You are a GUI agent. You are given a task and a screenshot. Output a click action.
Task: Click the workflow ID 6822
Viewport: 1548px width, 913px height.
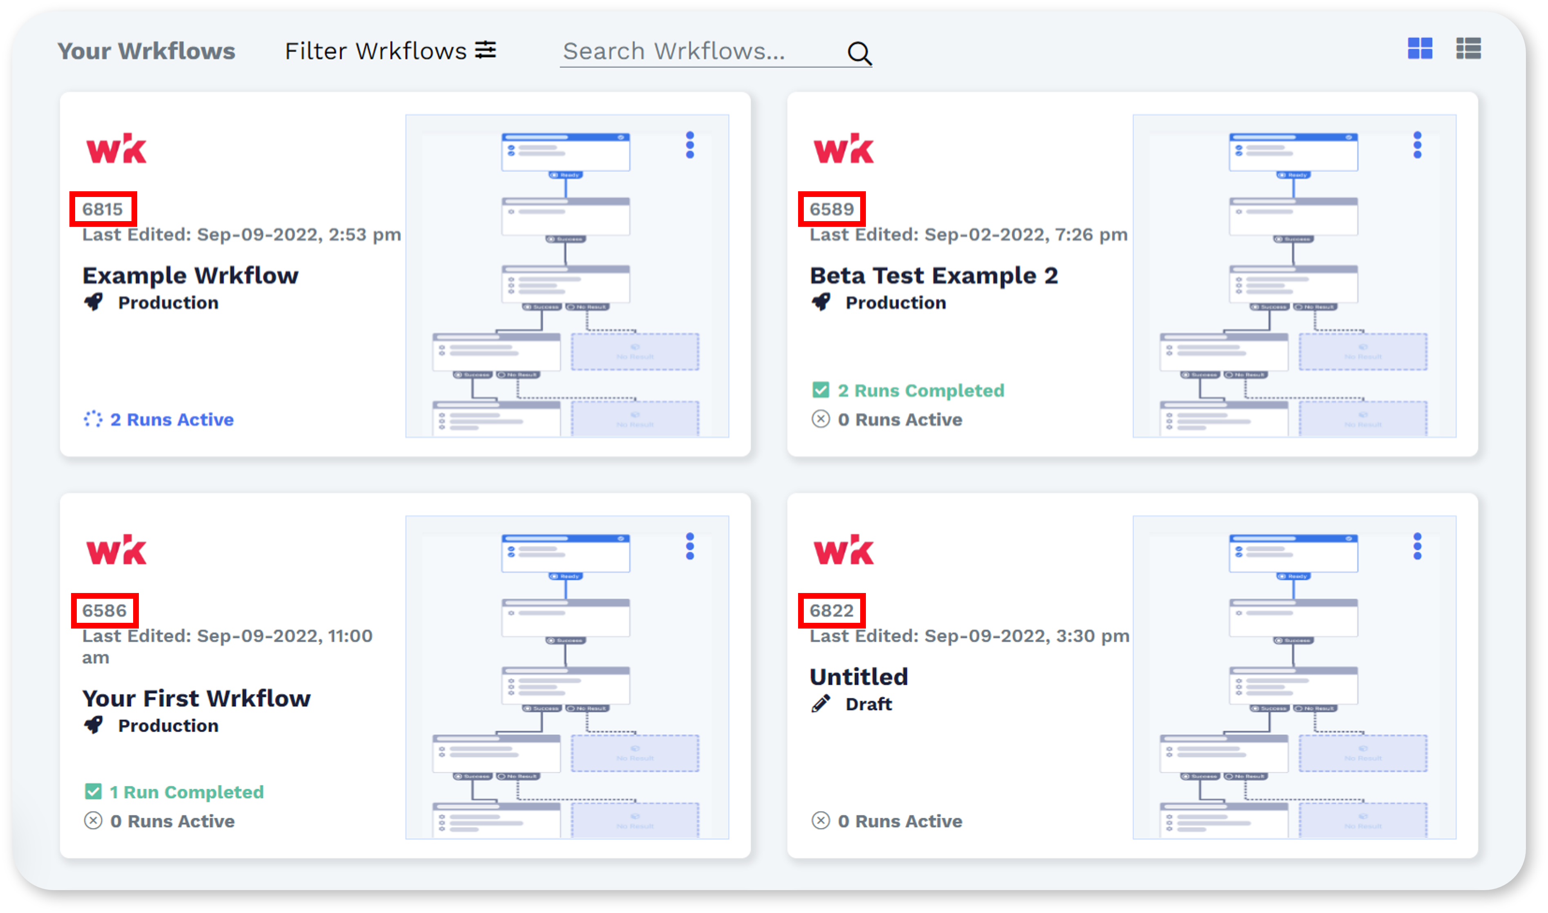click(832, 611)
